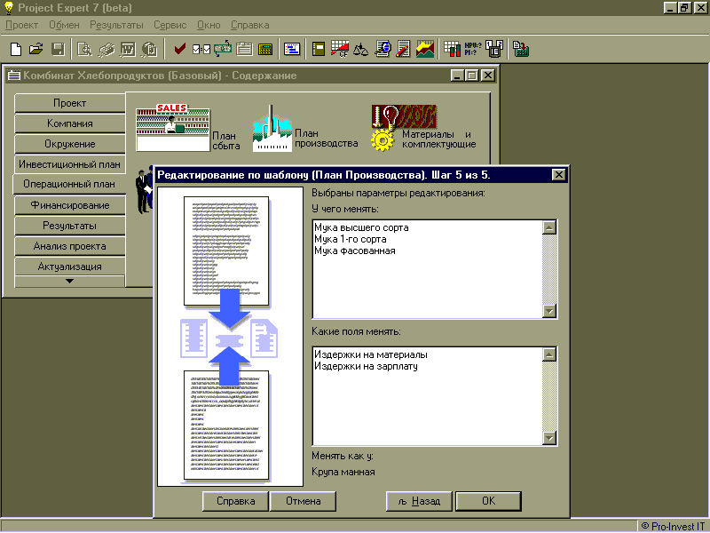Click the report with globe toolbar icon

tap(383, 49)
